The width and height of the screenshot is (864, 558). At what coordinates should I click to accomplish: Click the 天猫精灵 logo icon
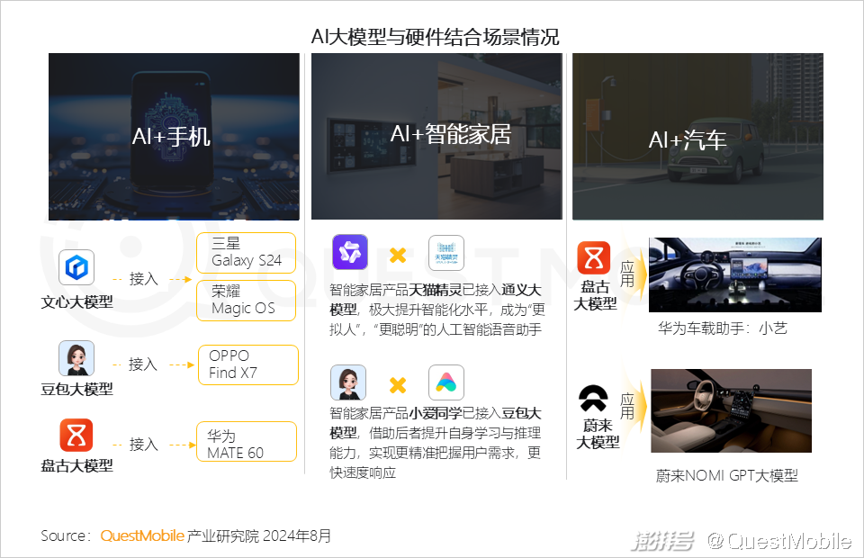point(445,253)
